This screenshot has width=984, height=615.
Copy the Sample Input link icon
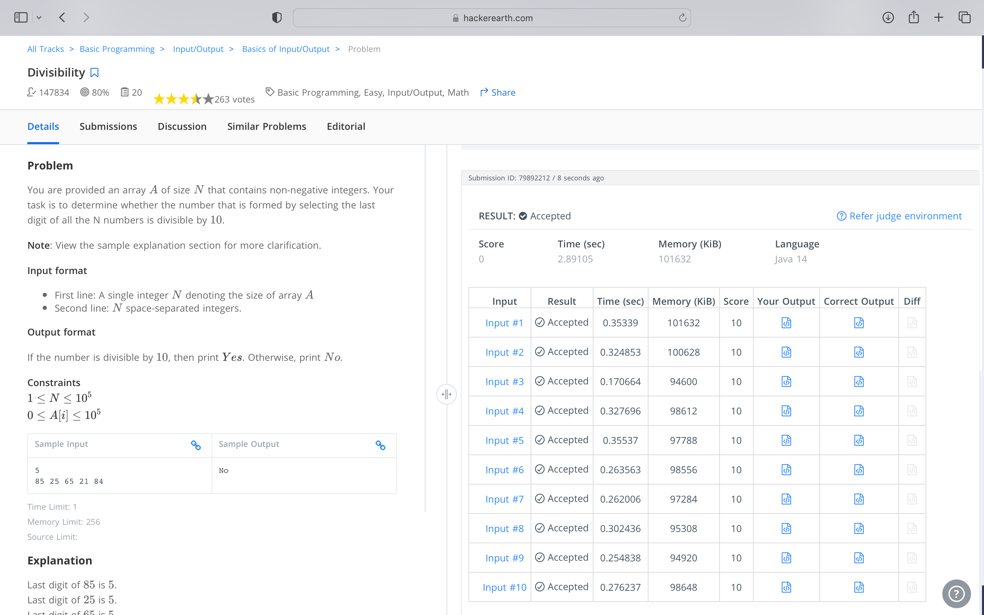coord(196,445)
